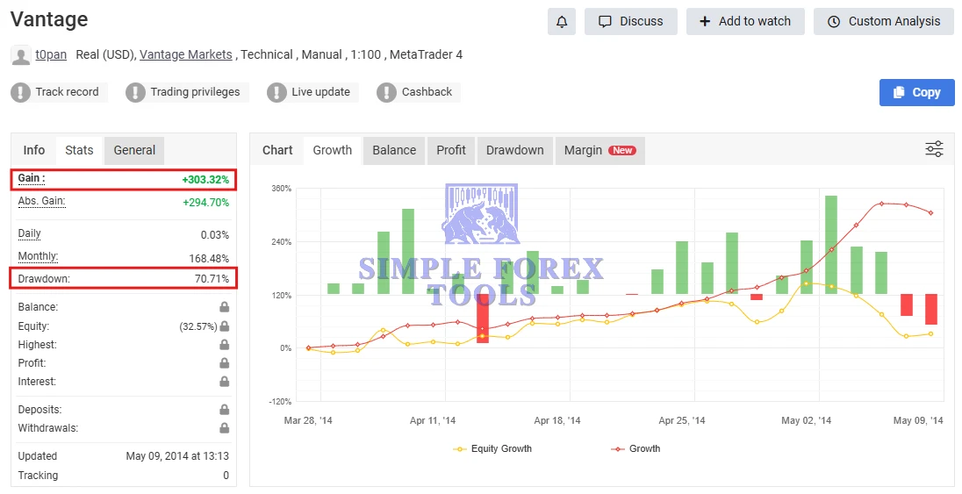Image resolution: width=962 pixels, height=494 pixels.
Task: Click the t0pan user avatar icon
Action: [21, 55]
